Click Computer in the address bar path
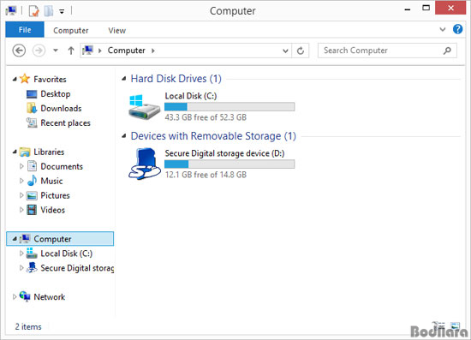Screen dimensions: 471x340 (127, 51)
